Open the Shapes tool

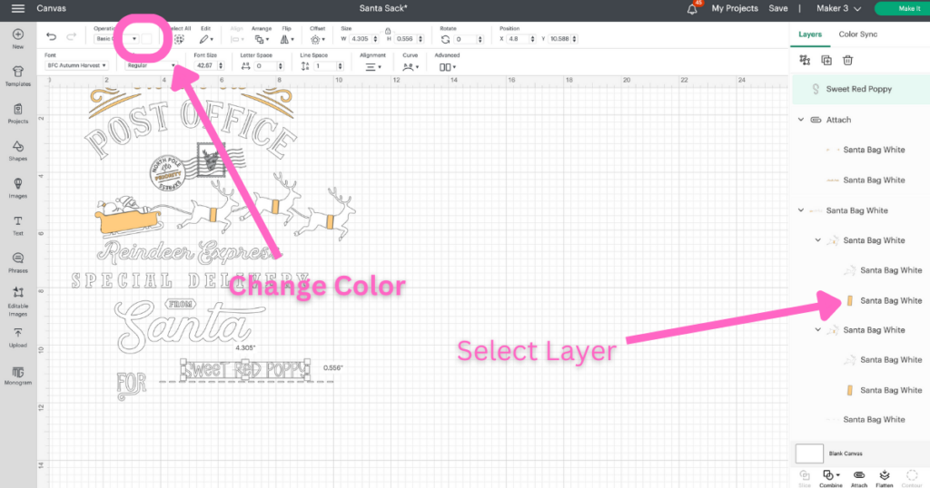point(18,146)
